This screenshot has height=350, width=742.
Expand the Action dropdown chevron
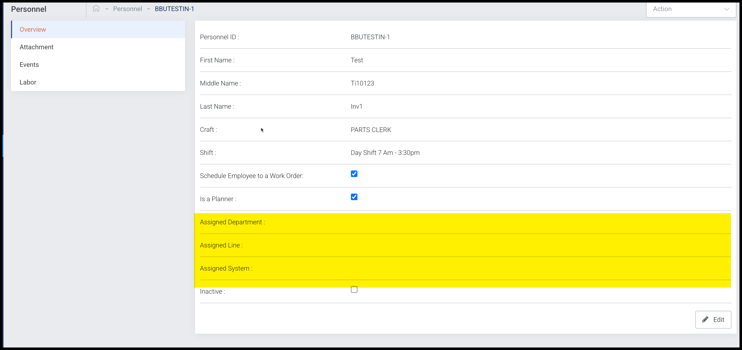pyautogui.click(x=726, y=9)
